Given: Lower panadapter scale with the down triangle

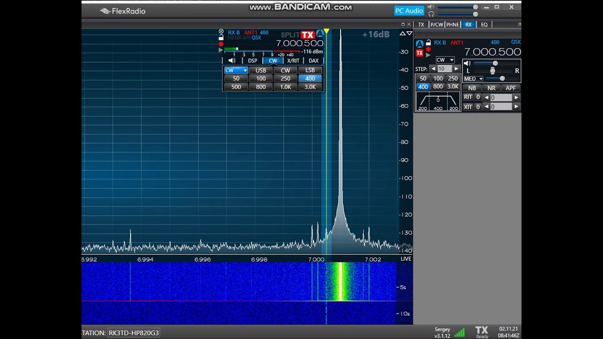Looking at the screenshot, I should coord(409,33).
